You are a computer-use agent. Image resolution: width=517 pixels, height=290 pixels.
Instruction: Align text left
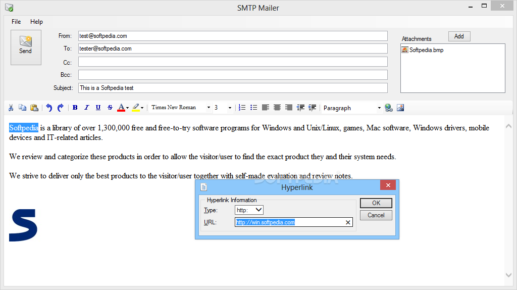(x=266, y=108)
